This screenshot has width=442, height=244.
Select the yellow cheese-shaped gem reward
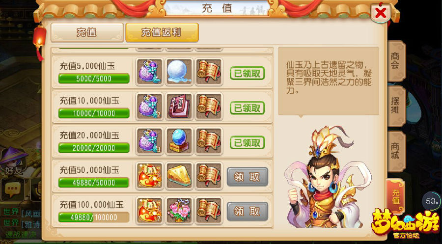coord(179,176)
